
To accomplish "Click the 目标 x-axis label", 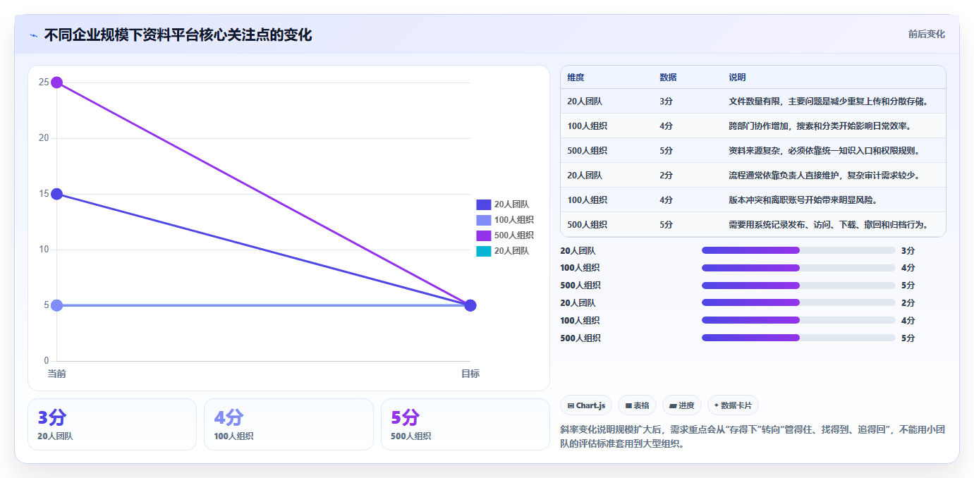I will (470, 374).
